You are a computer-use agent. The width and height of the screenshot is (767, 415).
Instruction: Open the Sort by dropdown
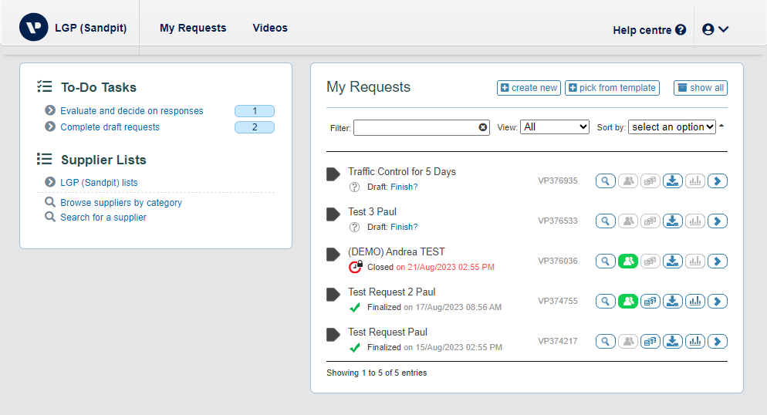click(672, 127)
